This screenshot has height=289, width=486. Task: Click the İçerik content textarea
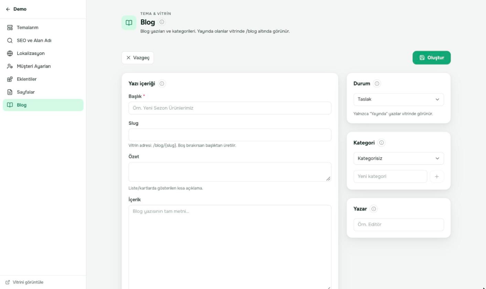click(230, 248)
